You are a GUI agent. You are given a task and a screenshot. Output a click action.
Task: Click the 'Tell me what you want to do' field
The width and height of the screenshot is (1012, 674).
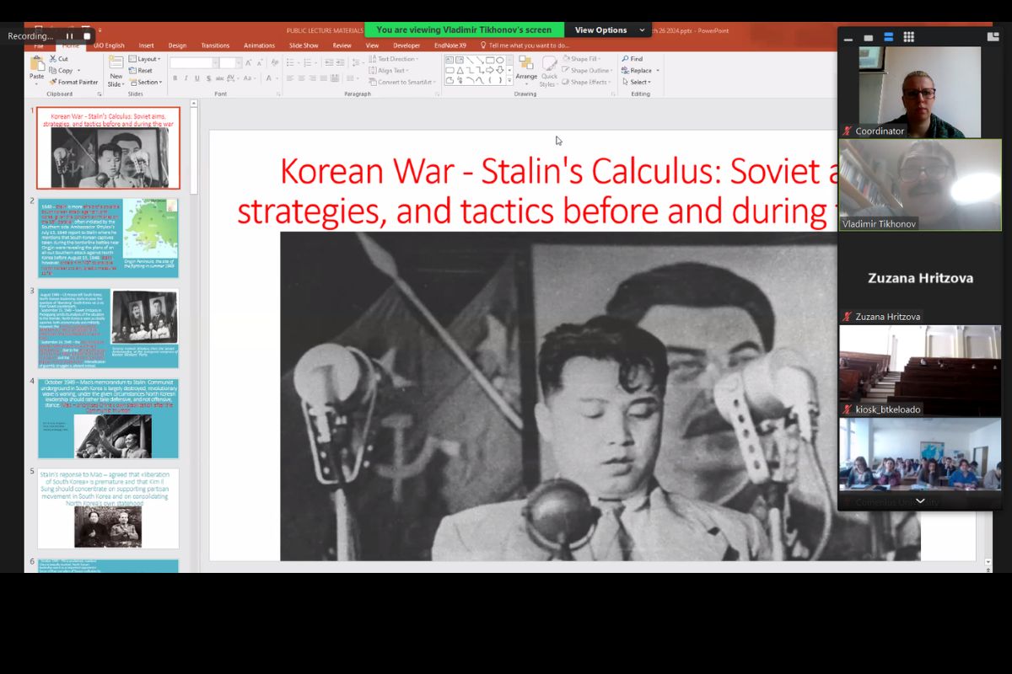(528, 45)
